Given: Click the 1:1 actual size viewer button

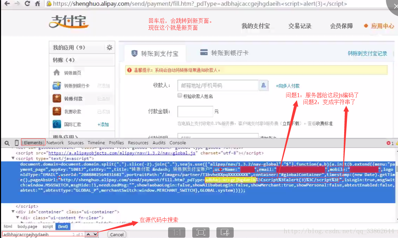Looking at the screenshot, I should pos(177,232).
